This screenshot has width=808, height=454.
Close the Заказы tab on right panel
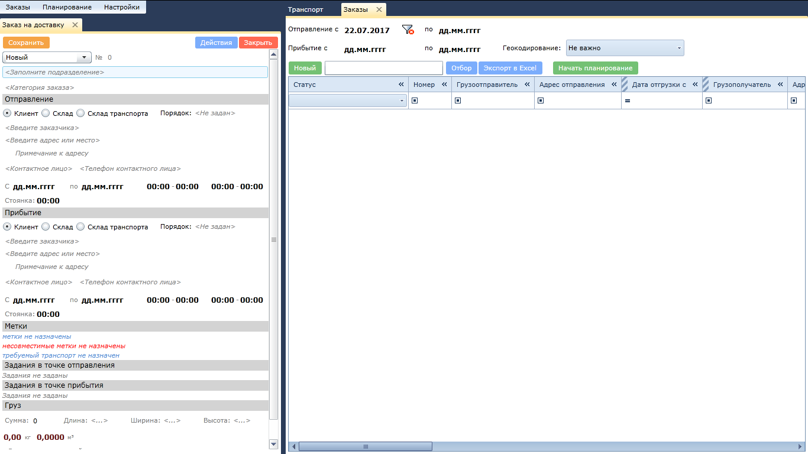pos(379,9)
